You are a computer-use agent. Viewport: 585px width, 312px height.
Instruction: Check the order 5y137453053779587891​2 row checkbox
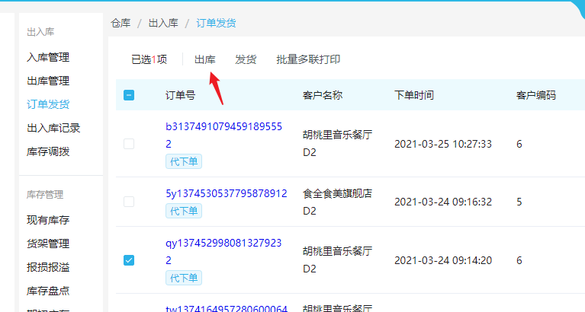click(129, 202)
